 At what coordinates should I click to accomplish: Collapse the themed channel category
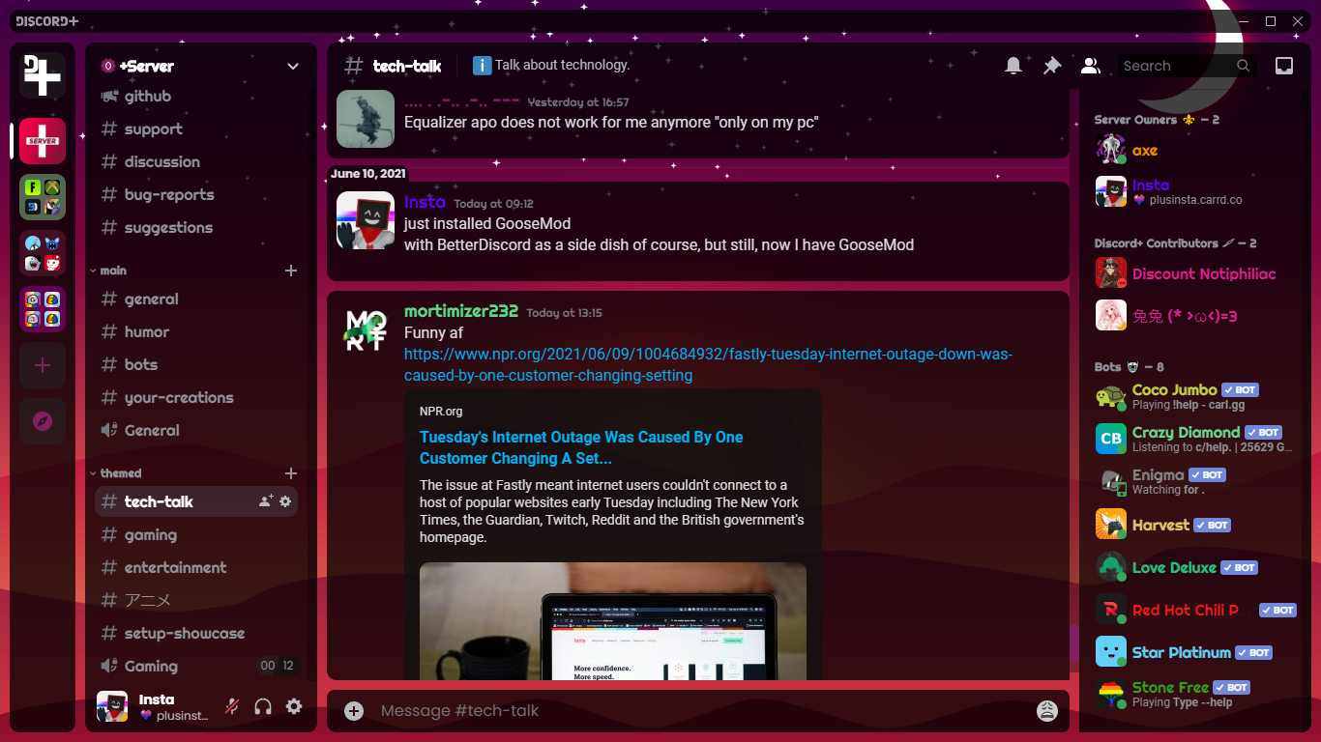coord(93,473)
